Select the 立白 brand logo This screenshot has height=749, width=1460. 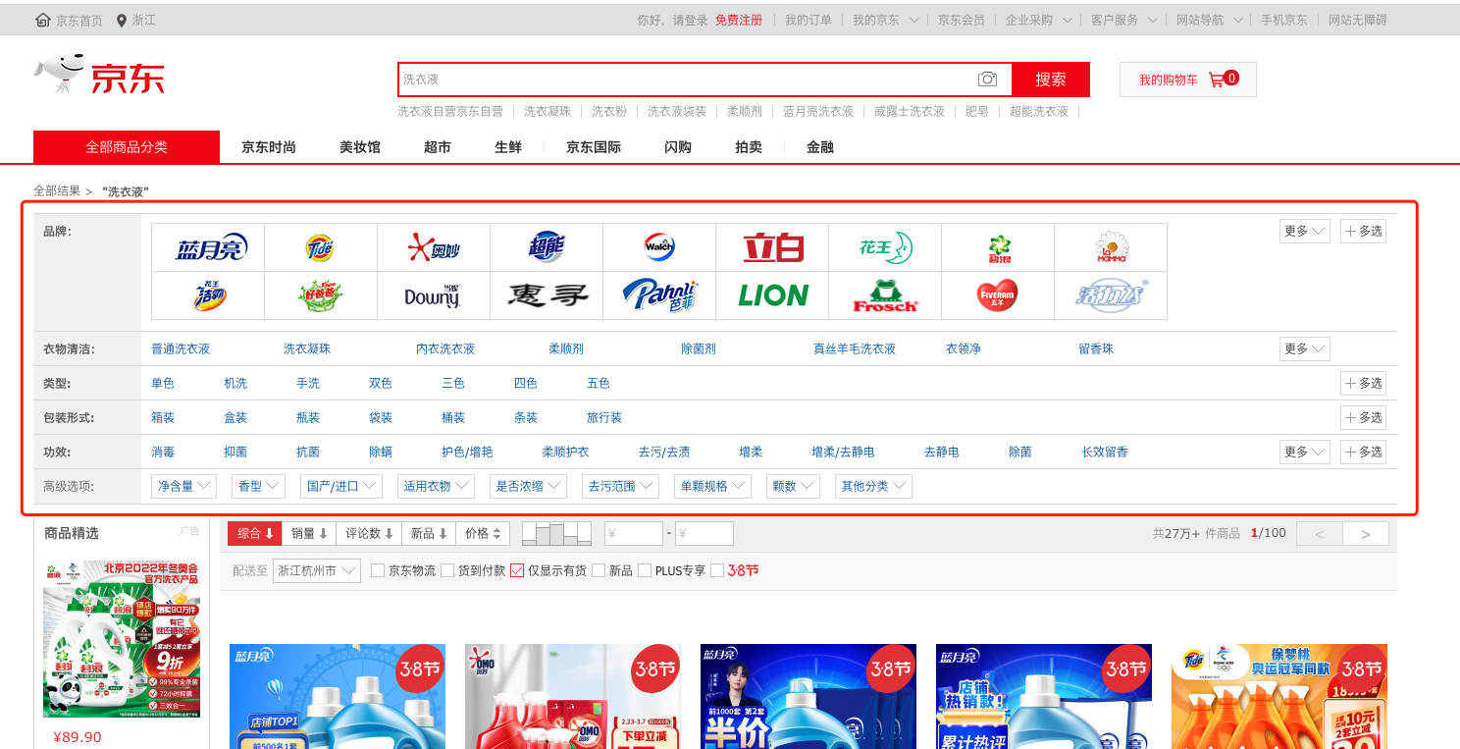pos(772,248)
